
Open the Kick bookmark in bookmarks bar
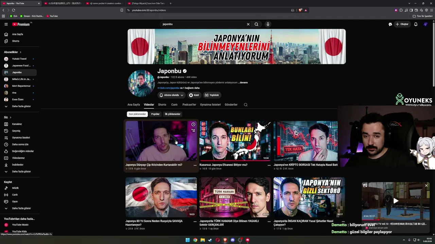pos(14,16)
